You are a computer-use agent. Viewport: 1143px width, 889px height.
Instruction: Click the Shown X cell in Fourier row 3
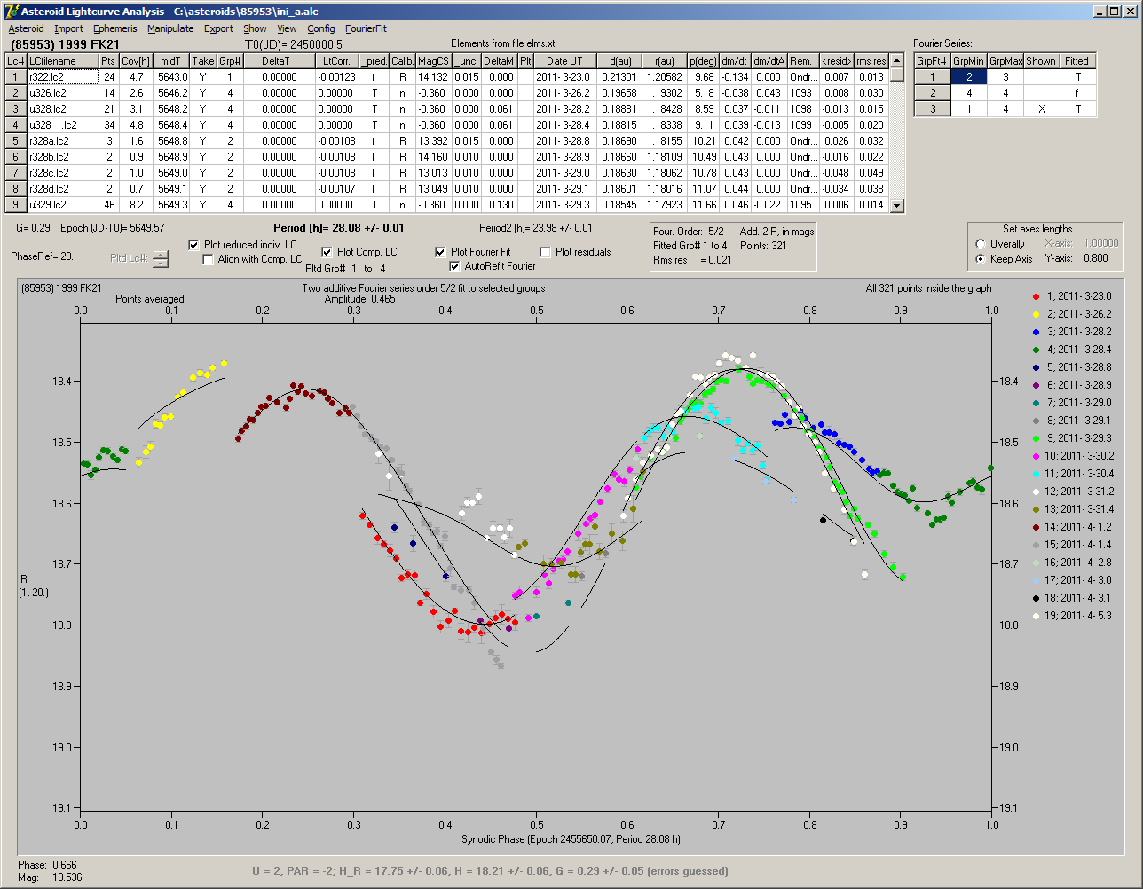(1041, 109)
